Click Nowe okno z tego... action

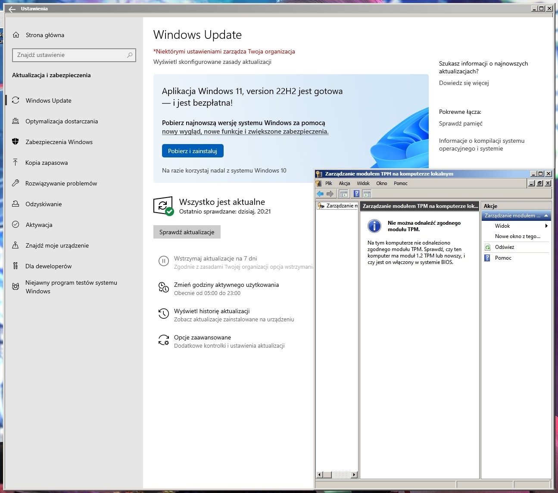517,236
